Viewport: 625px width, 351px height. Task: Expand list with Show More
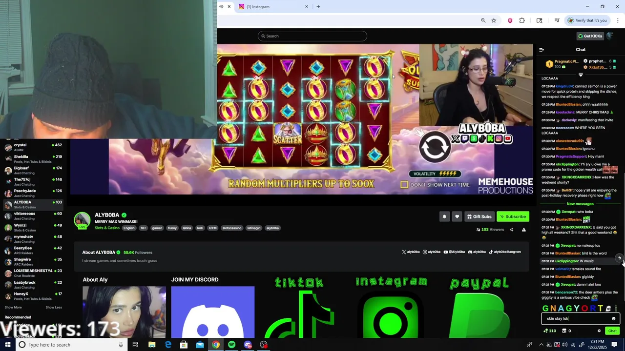pos(13,308)
